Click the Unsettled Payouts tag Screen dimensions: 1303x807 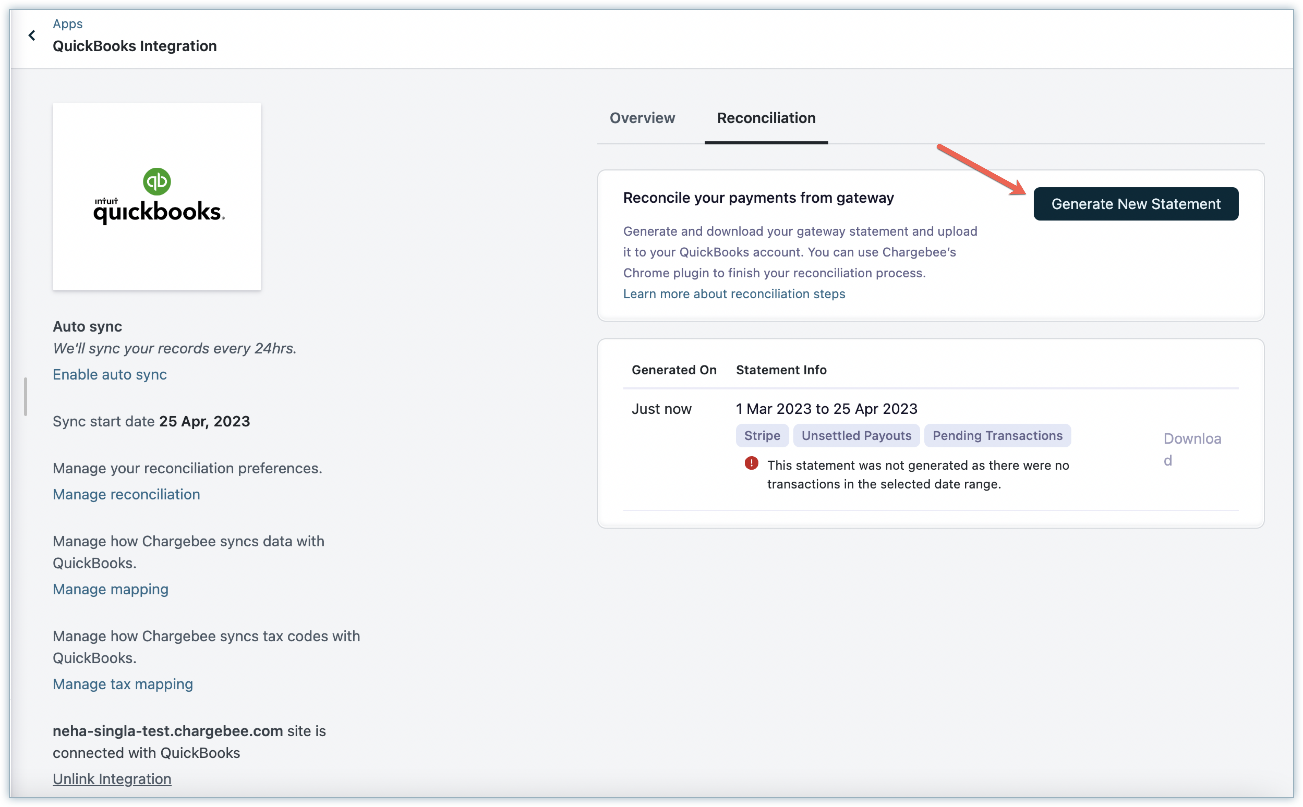tap(856, 436)
